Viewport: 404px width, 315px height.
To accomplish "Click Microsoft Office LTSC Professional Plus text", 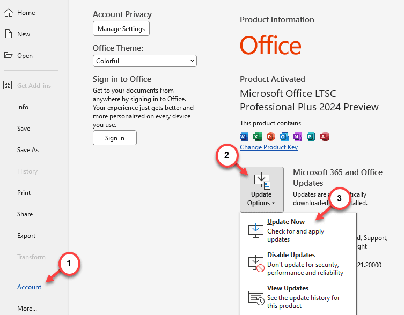I will (x=309, y=100).
